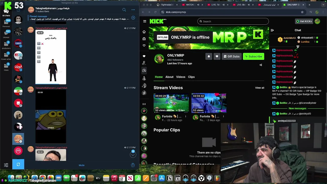Image resolution: width=327 pixels, height=184 pixels.
Task: Open Kick user avatar menu
Action: pyautogui.click(x=317, y=21)
